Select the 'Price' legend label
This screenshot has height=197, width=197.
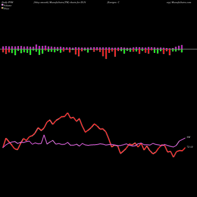[6, 9]
